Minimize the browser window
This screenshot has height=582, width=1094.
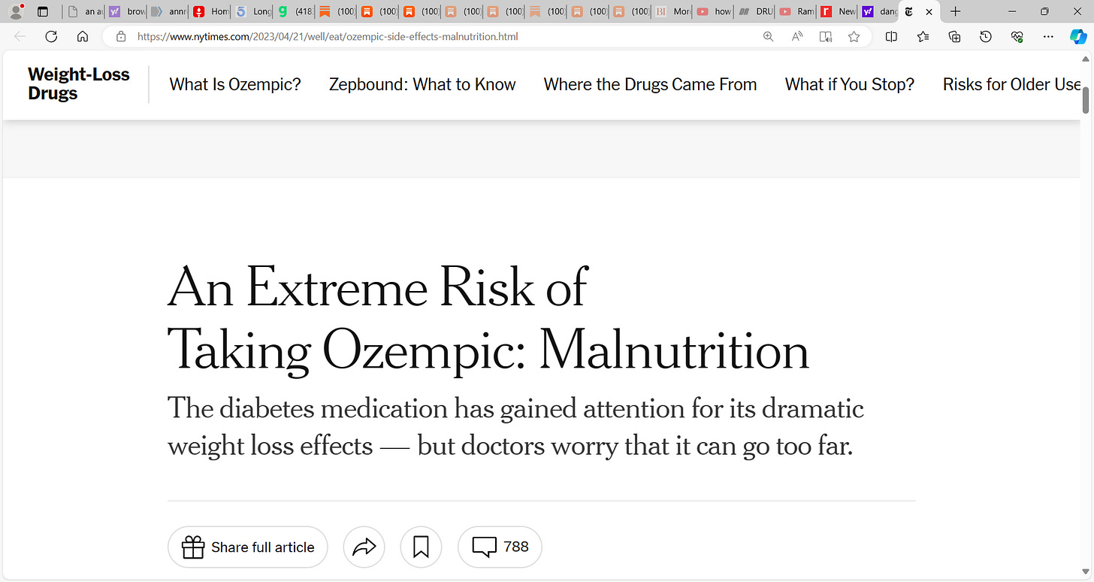[1011, 12]
